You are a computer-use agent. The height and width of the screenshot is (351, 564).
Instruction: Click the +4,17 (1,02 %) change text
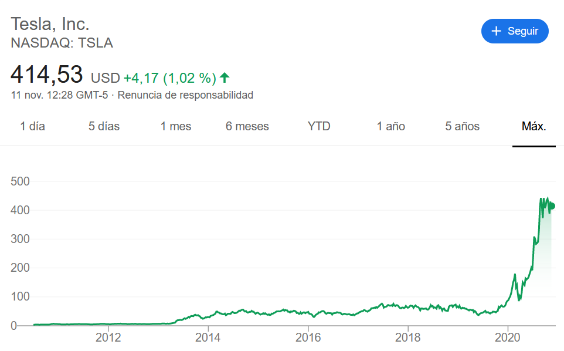(x=169, y=77)
